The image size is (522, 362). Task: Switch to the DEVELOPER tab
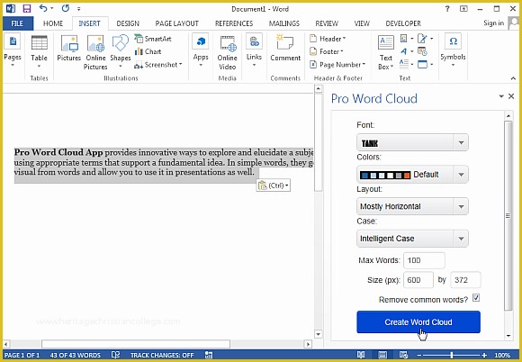pyautogui.click(x=403, y=23)
